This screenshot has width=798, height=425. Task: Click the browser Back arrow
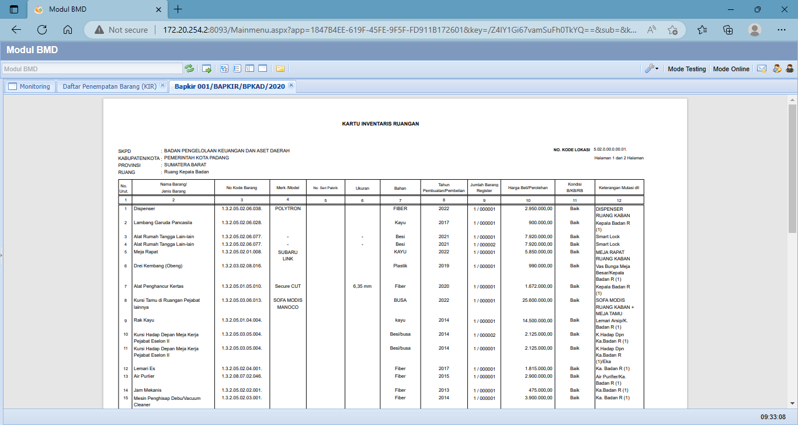coord(16,30)
